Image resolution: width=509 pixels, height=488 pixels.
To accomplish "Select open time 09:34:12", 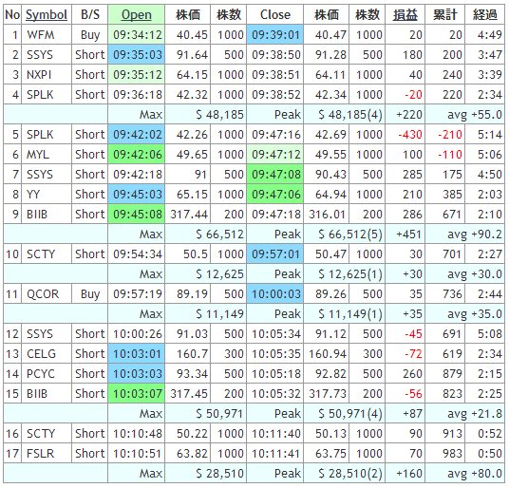I will click(x=137, y=35).
